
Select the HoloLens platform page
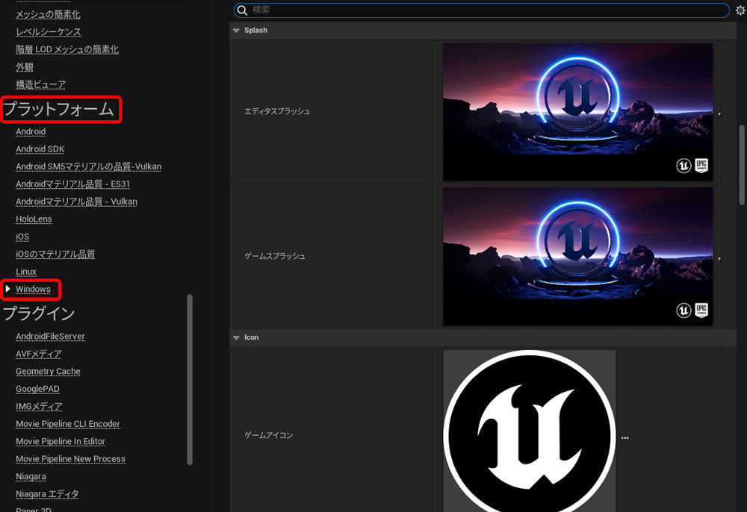pyautogui.click(x=34, y=219)
